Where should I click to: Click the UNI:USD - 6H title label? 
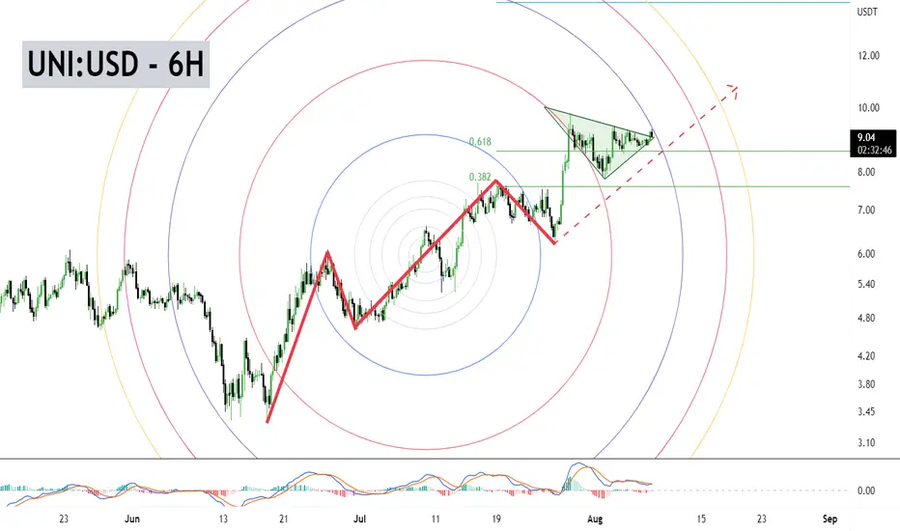click(x=116, y=65)
